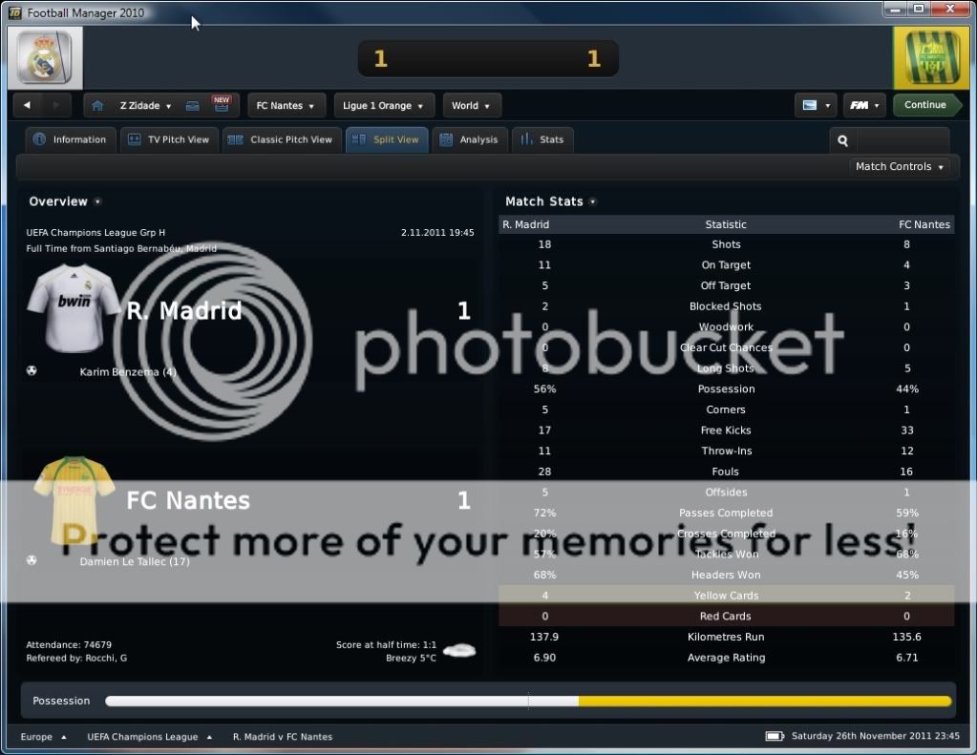Open the Match Controls dropdown
This screenshot has width=977, height=755.
pos(900,166)
